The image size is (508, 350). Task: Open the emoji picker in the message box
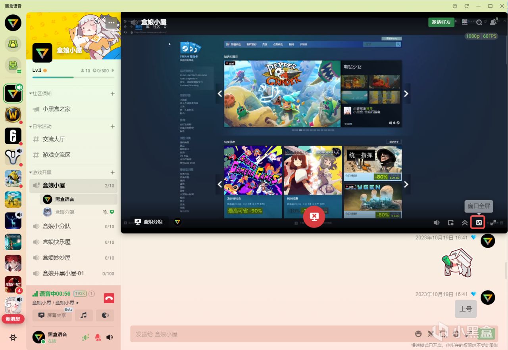(418, 334)
